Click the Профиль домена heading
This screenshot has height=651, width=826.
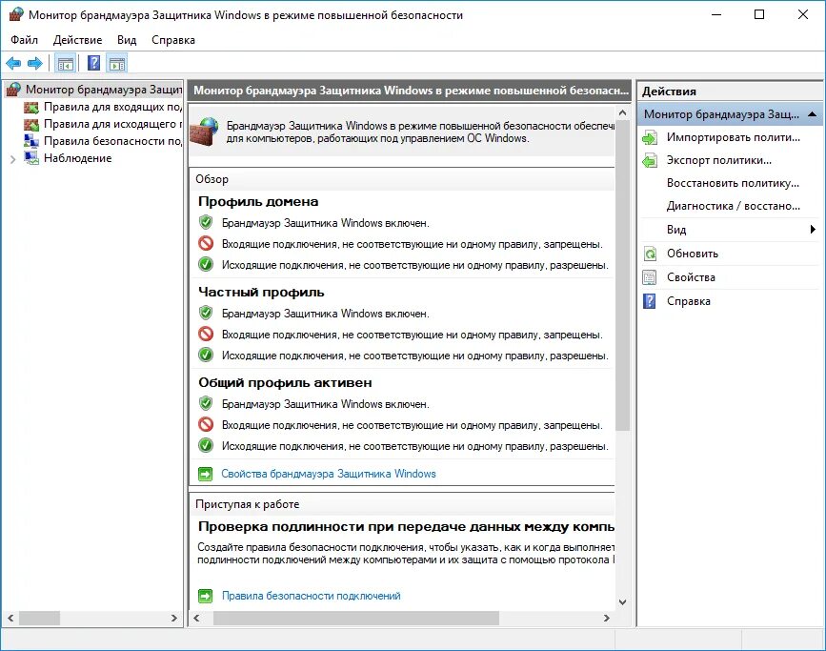[x=258, y=202]
